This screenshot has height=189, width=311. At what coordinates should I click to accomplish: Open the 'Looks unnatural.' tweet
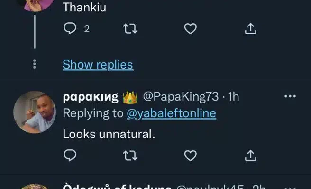(109, 134)
